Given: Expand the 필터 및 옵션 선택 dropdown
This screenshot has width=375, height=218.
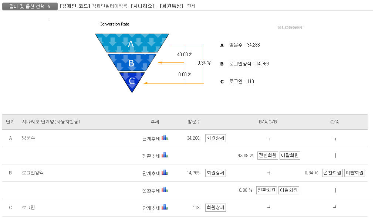Looking at the screenshot, I should coord(30,6).
